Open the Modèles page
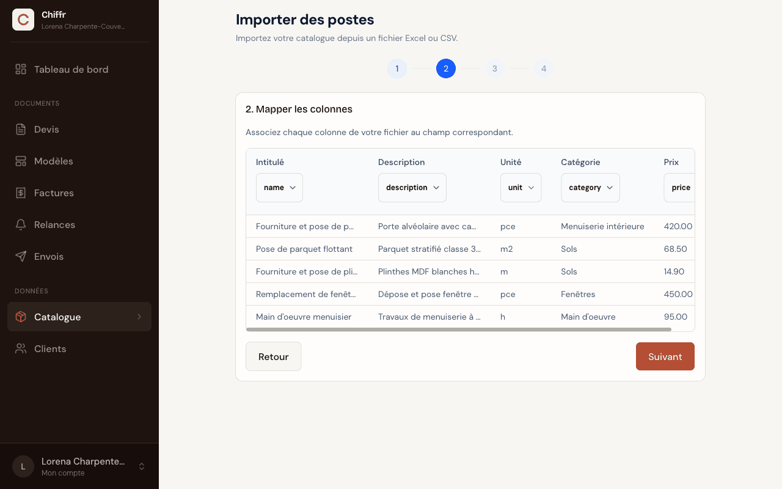The width and height of the screenshot is (782, 489). point(79,161)
